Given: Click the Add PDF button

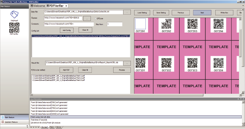Looking at the screenshot, I should point(66,70).
